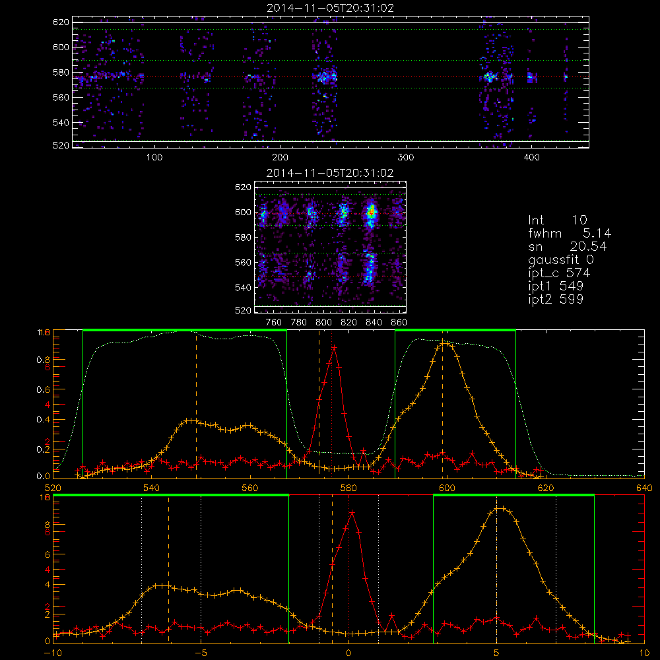Click red peak top in upper profile plot
Screen dimensions: 660x660
point(334,348)
